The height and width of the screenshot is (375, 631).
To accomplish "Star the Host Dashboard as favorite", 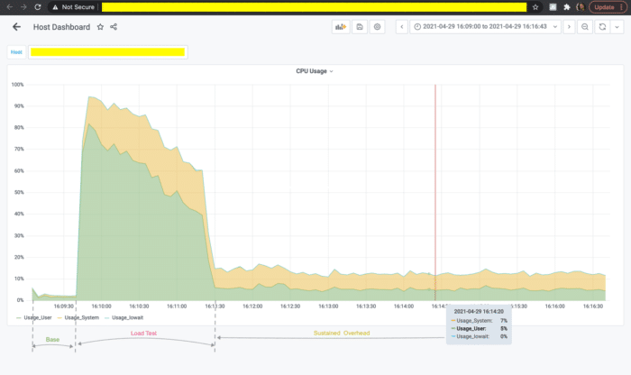I will (100, 27).
